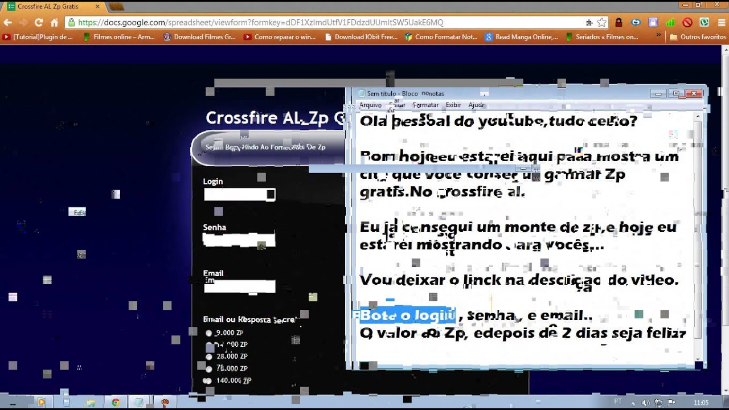This screenshot has height=410, width=729.
Task: Click the Senha input field
Action: pyautogui.click(x=239, y=240)
